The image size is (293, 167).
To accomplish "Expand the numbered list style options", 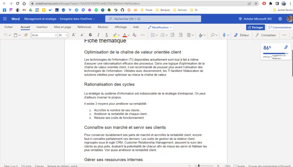I will point(167,35).
